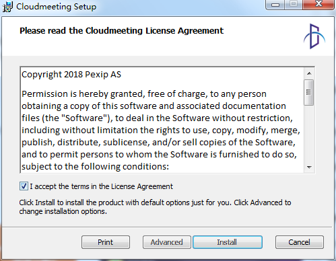
Task: Click the 'Click Install to install' instruction text
Action: [155, 207]
